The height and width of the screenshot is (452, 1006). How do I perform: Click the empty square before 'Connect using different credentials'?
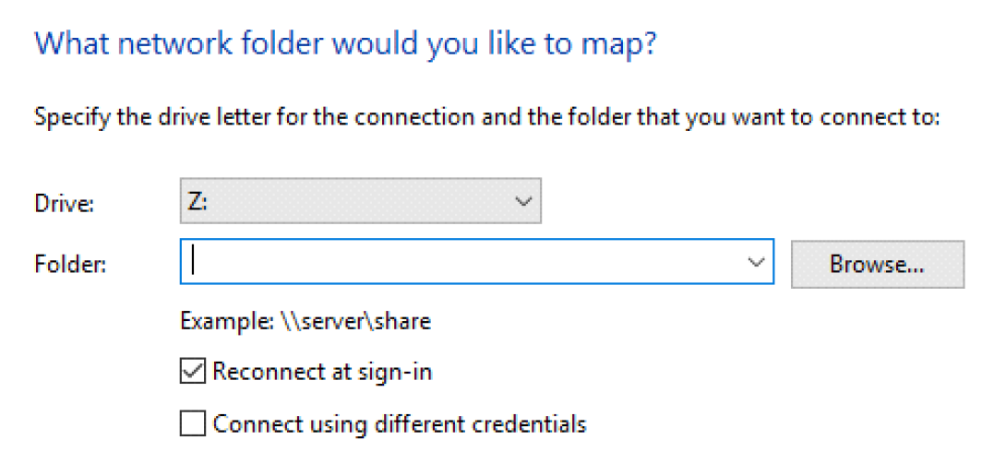(193, 424)
